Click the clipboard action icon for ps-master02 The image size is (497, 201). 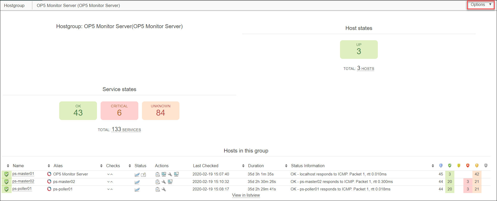pos(157,182)
